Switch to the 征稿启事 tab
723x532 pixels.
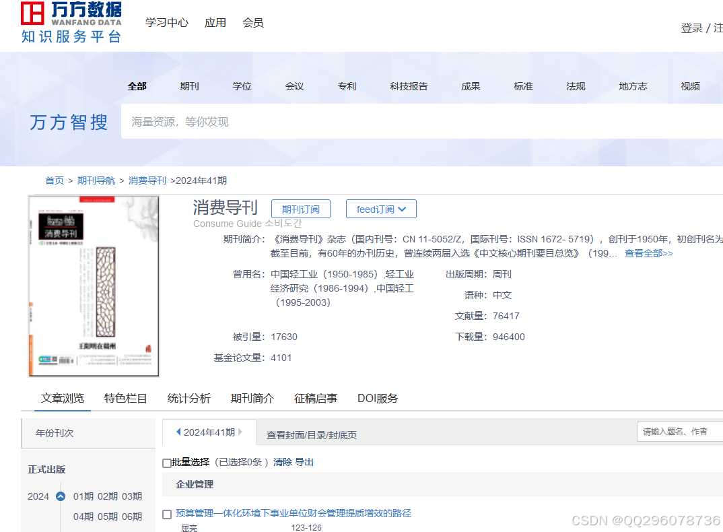[316, 398]
